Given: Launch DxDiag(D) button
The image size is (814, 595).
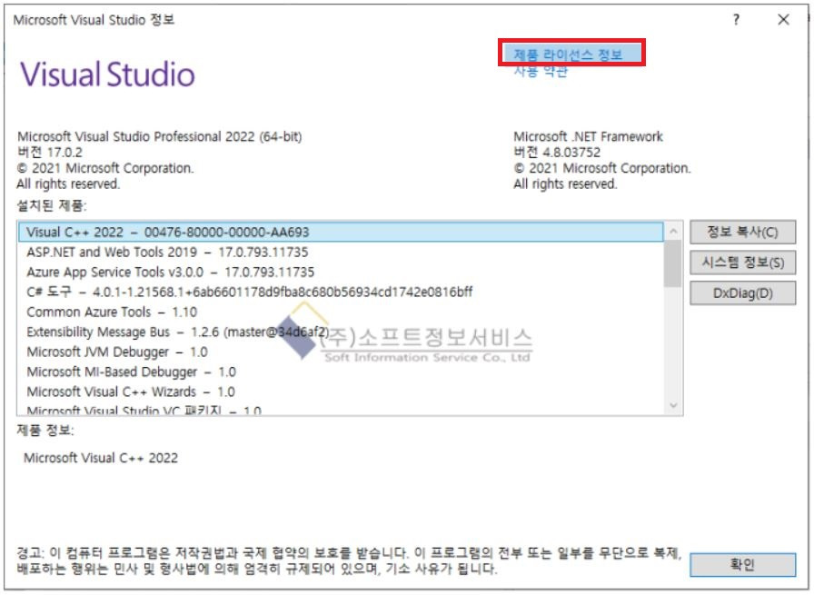Looking at the screenshot, I should tap(742, 293).
